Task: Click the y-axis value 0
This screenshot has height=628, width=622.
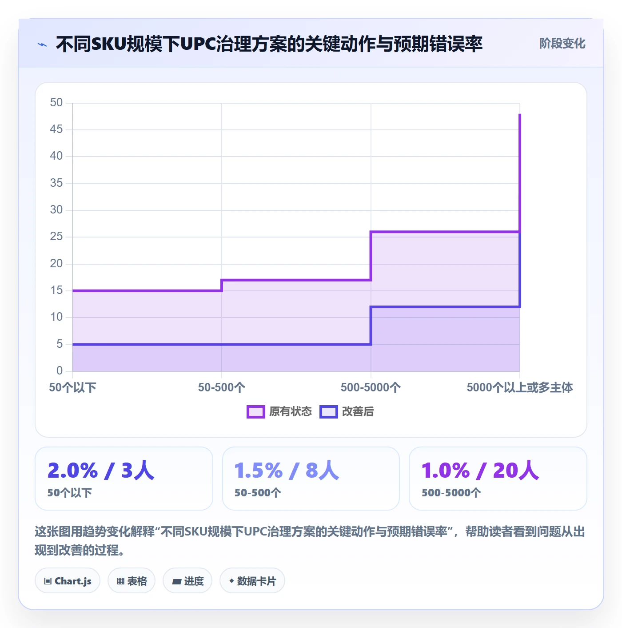Action: tap(60, 371)
